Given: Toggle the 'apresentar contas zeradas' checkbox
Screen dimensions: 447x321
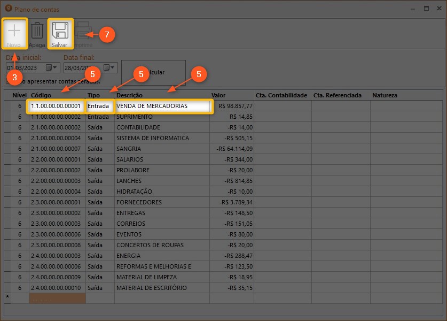Looking at the screenshot, I should [9, 81].
